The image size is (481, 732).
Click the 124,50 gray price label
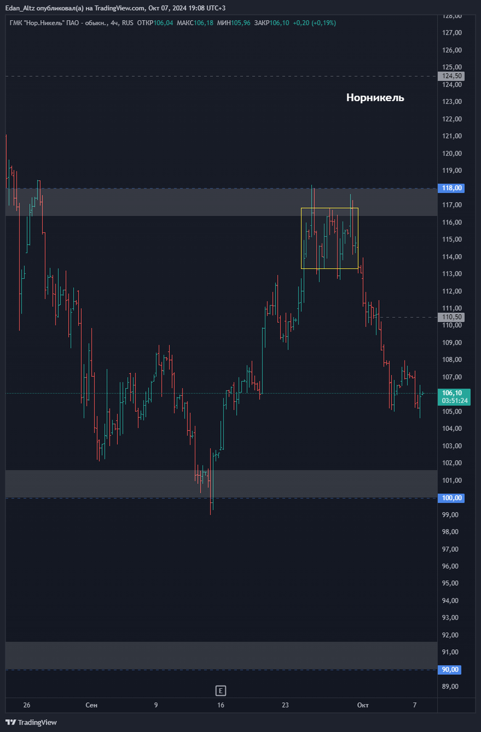pyautogui.click(x=451, y=76)
